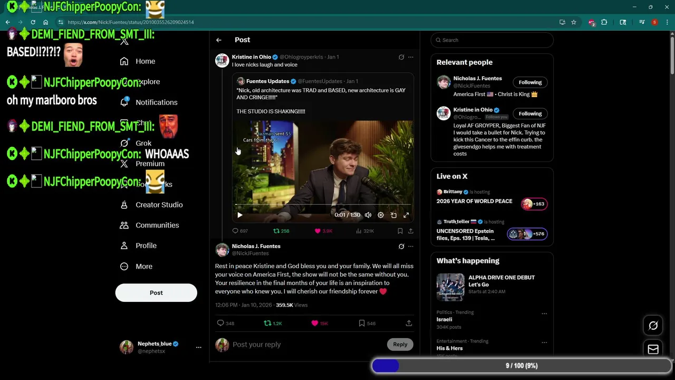Open Communities in the sidebar
Viewport: 675px width, 380px height.
pos(150,225)
